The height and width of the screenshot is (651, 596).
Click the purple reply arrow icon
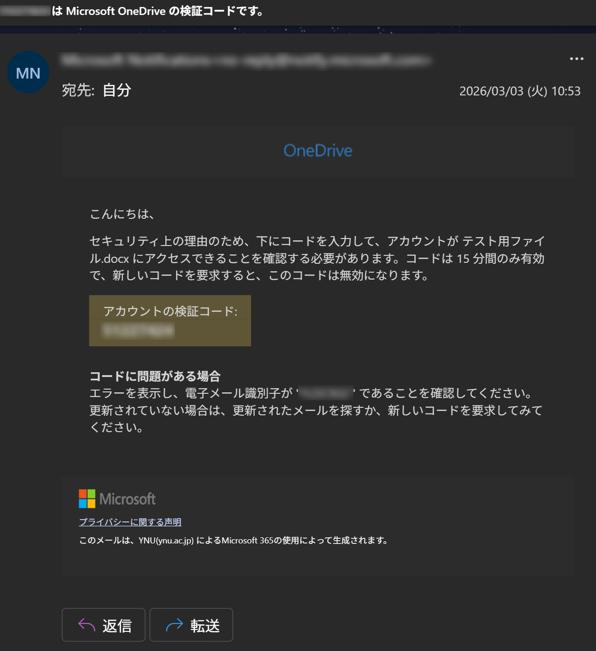(87, 625)
